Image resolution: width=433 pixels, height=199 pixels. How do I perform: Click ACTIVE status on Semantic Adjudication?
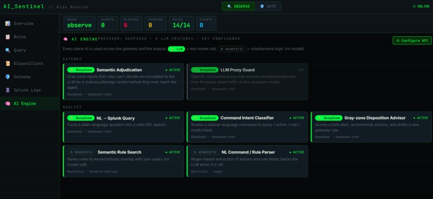point(173,70)
